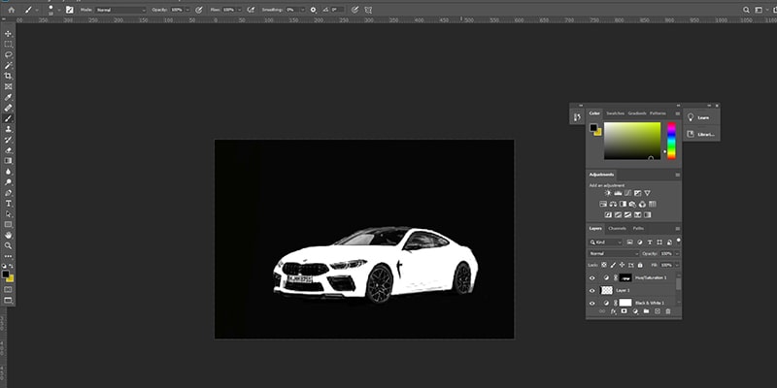This screenshot has height=388, width=777.
Task: Click the Add layer mask button
Action: (x=624, y=311)
